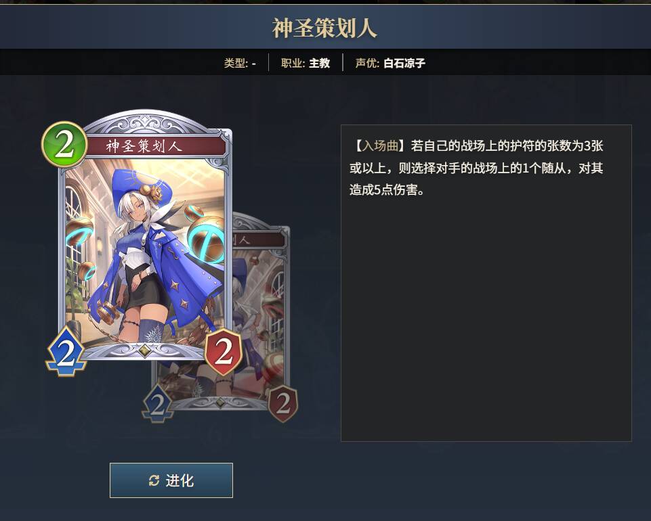Click the gem ornament at card bottom

click(x=144, y=350)
